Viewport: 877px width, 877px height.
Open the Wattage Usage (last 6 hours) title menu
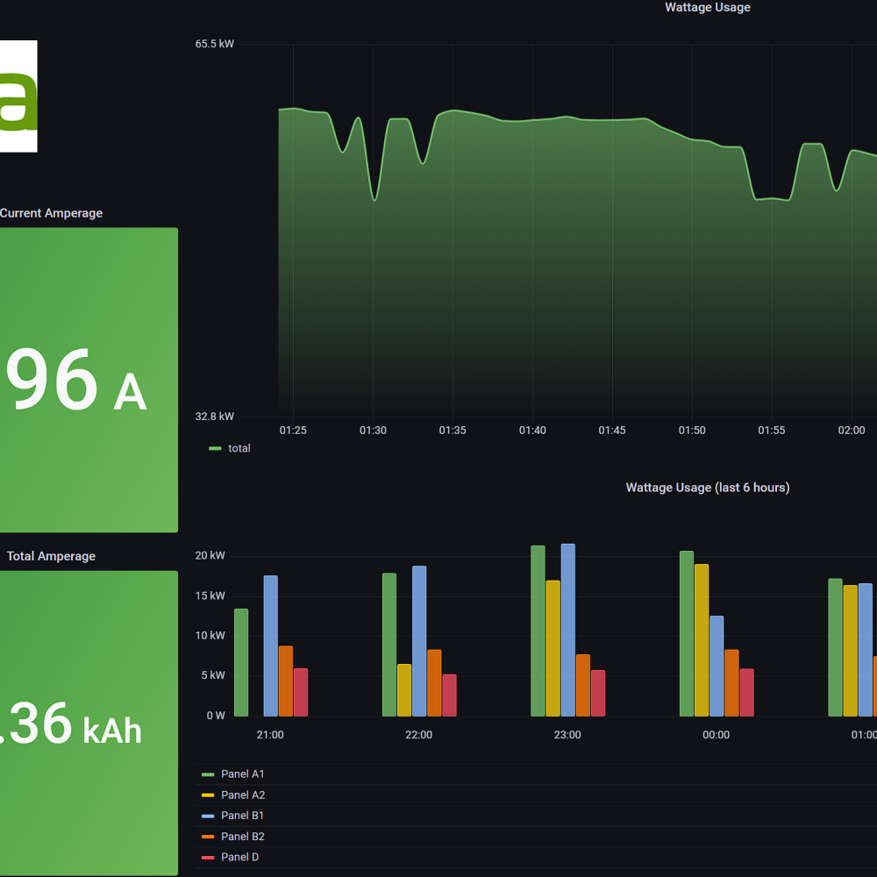click(x=707, y=488)
